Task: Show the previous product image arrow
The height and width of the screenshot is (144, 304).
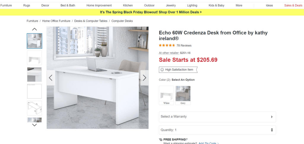Action: (x=50, y=78)
